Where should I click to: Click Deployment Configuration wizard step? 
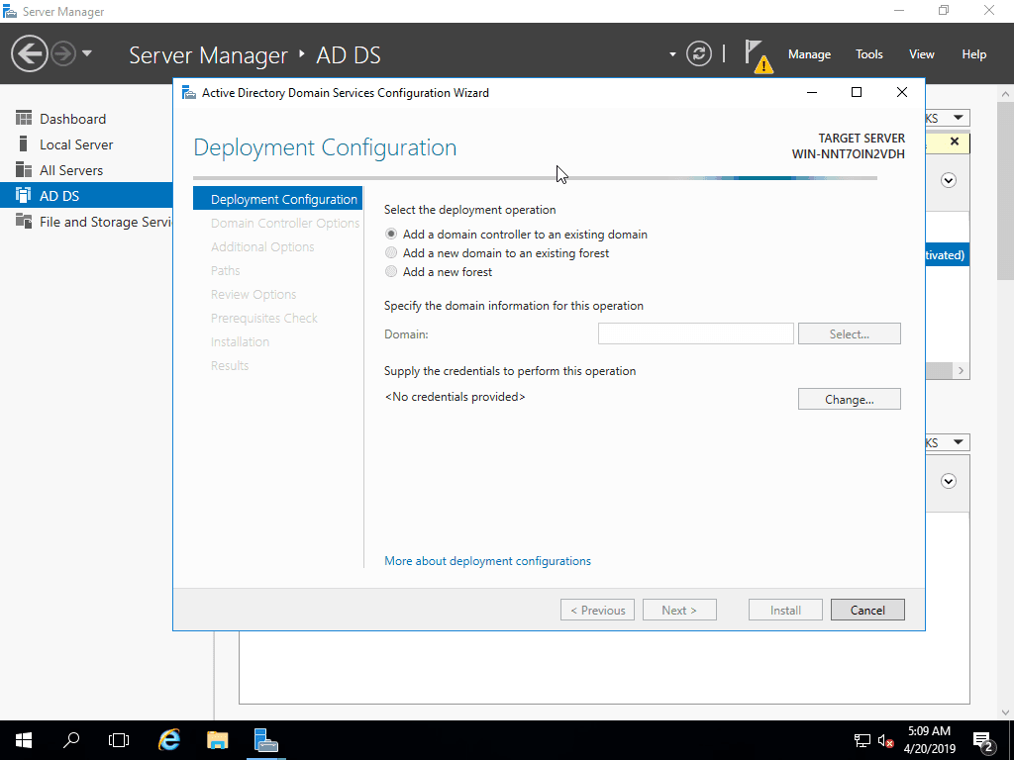tap(277, 199)
